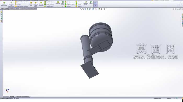This screenshot has width=183, height=102.
Task: Open View Orientation icon
Action: pyautogui.click(x=89, y=9)
